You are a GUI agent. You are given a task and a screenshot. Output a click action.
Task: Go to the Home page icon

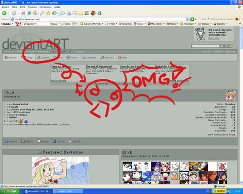coord(35,13)
